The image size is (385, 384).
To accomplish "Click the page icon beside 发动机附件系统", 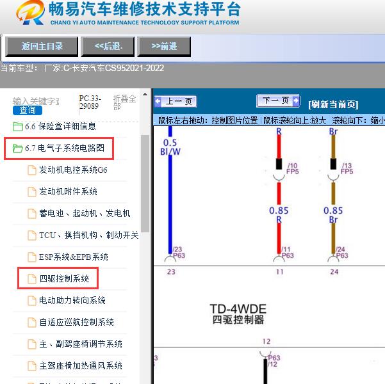I will pos(31,192).
